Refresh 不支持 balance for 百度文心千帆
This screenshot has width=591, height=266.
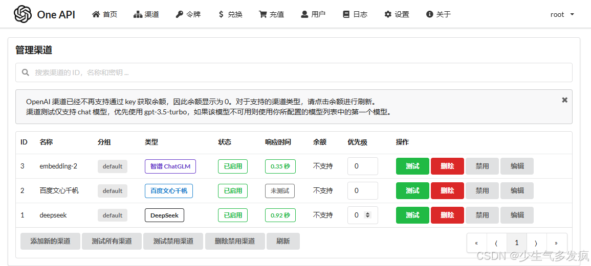[323, 191]
